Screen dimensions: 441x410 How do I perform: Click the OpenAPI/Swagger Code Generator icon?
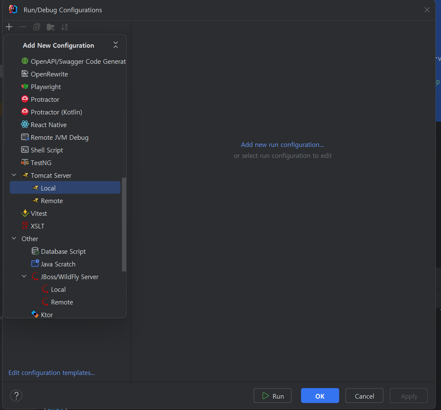click(x=25, y=61)
